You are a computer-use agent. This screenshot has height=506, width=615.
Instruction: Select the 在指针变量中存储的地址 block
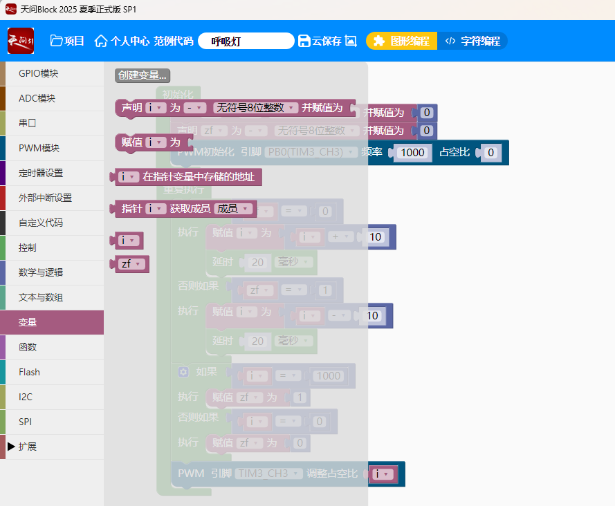point(198,177)
